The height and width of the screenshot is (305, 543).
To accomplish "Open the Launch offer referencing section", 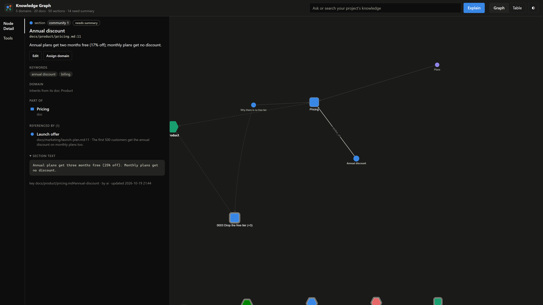I will click(x=97, y=139).
